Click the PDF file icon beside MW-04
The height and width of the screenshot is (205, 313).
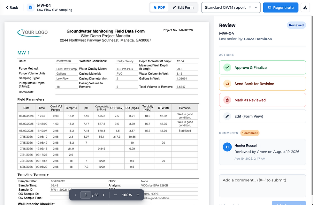31,8
